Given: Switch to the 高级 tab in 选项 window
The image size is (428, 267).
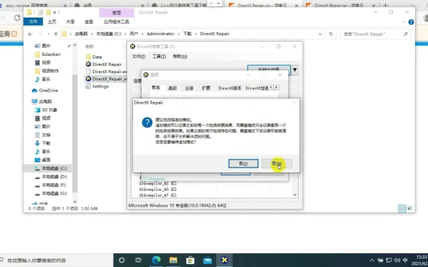Looking at the screenshot, I should point(173,88).
